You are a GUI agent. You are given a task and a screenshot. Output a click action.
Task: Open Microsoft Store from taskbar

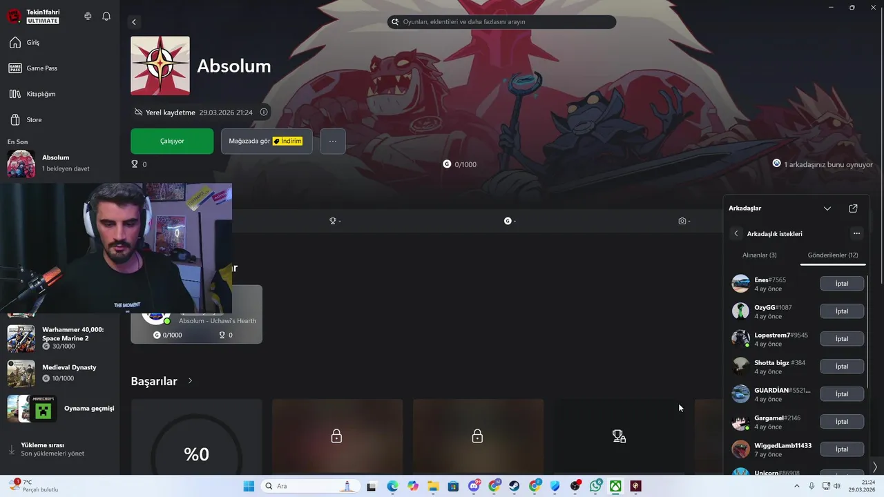click(x=453, y=486)
